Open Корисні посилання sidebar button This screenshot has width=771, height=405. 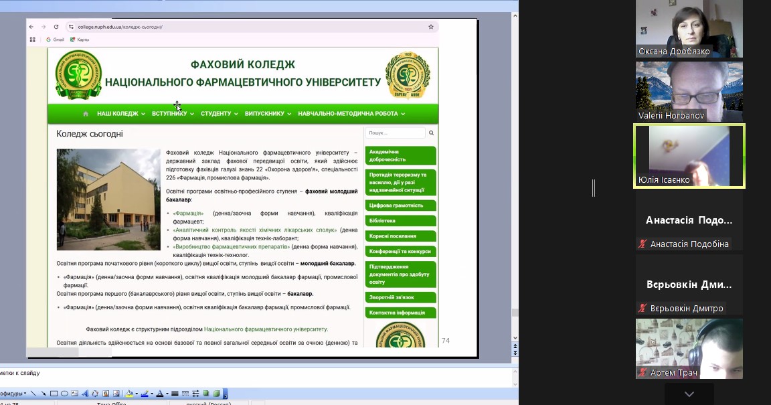pos(400,236)
